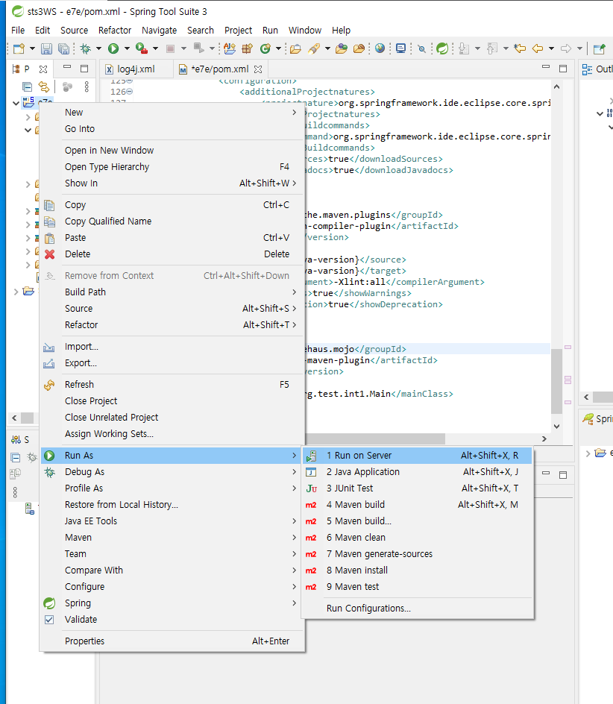Click the Stop/terminate square toolbar icon
This screenshot has width=613, height=704.
pos(170,48)
